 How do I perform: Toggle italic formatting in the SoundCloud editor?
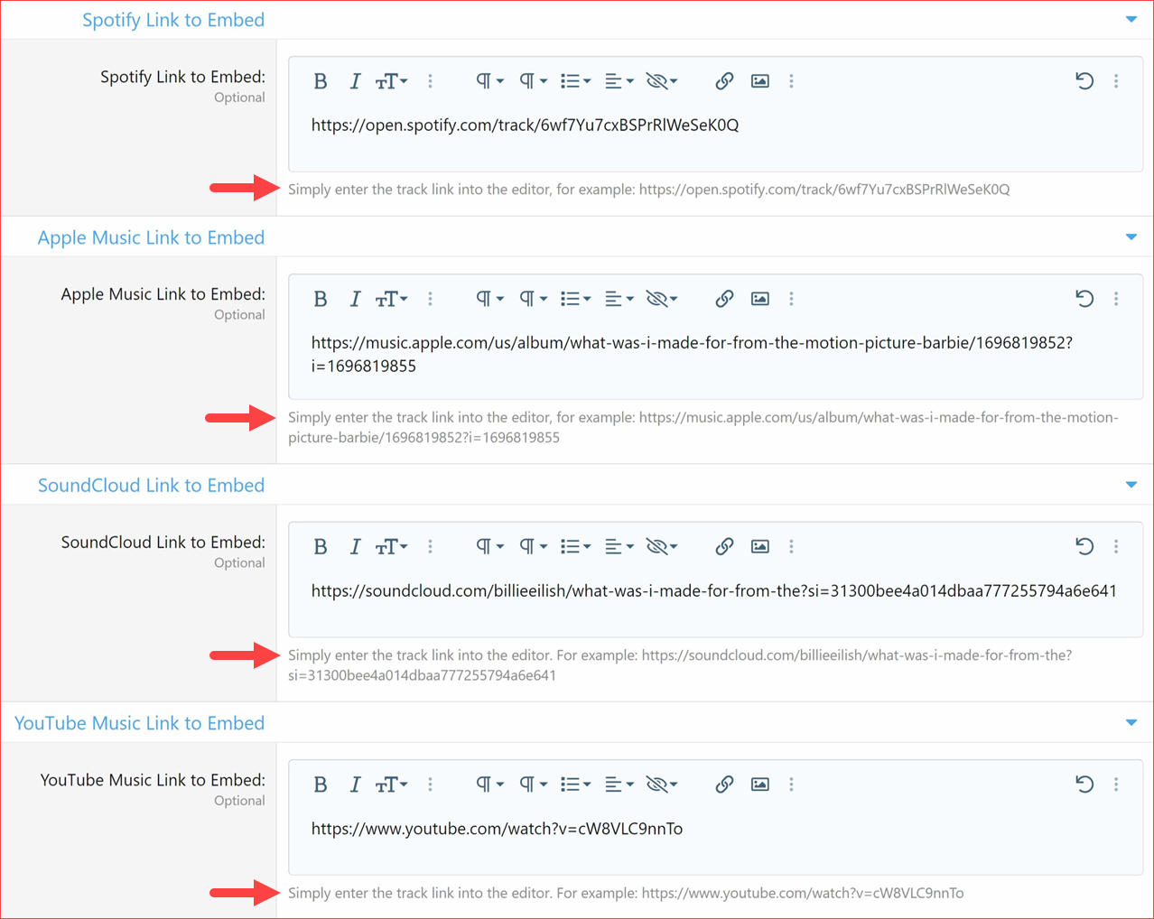coord(355,546)
